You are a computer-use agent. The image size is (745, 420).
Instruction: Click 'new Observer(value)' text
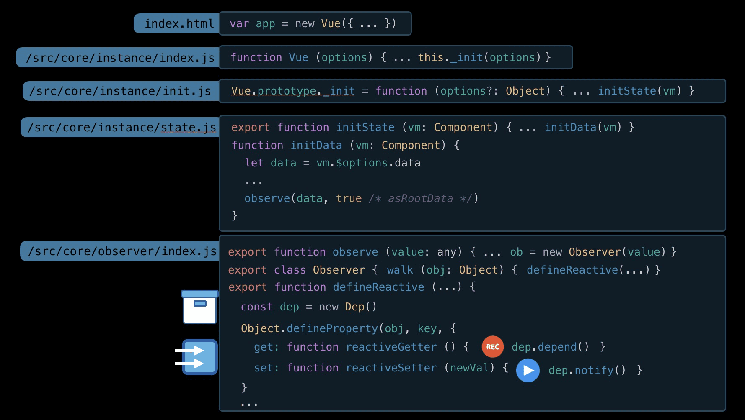tap(604, 252)
